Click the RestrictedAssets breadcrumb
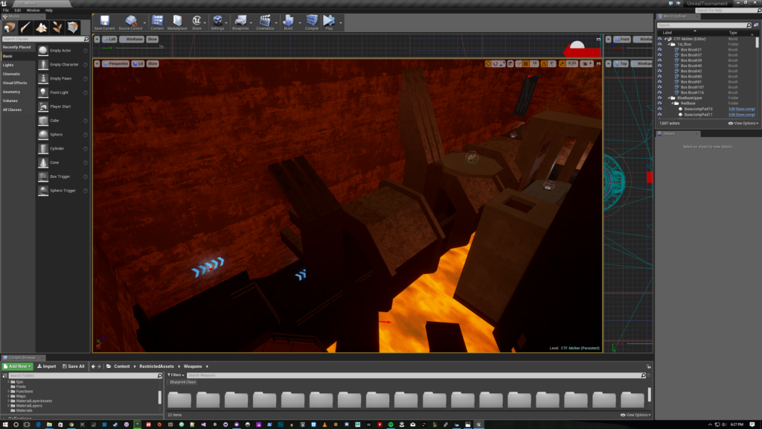Image resolution: width=762 pixels, height=429 pixels. tap(156, 366)
